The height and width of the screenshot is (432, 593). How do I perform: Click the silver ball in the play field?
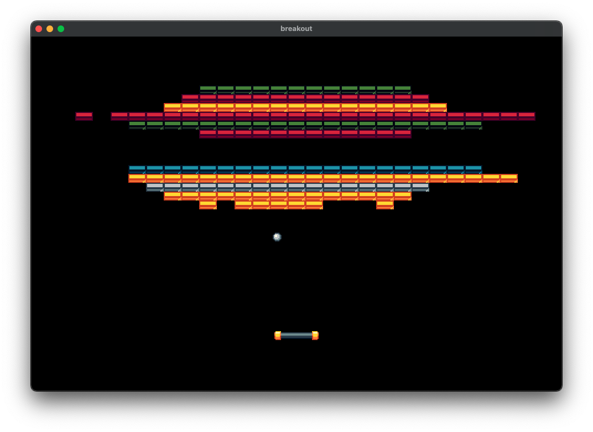tap(277, 237)
